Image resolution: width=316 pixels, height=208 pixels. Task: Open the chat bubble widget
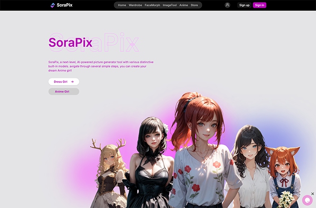(x=307, y=200)
